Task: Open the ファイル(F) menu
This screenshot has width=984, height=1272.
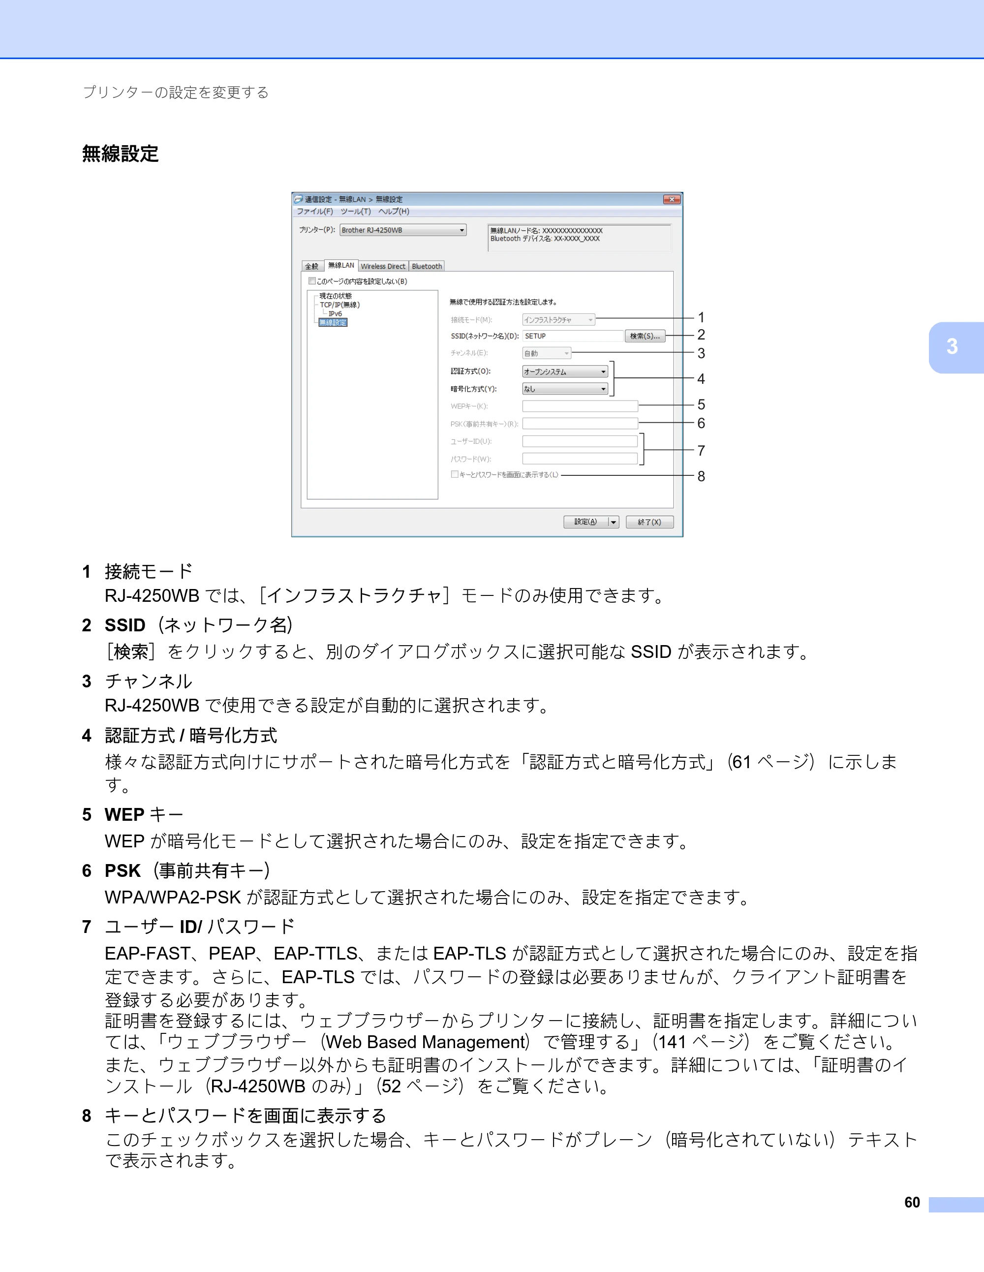Action: (315, 212)
